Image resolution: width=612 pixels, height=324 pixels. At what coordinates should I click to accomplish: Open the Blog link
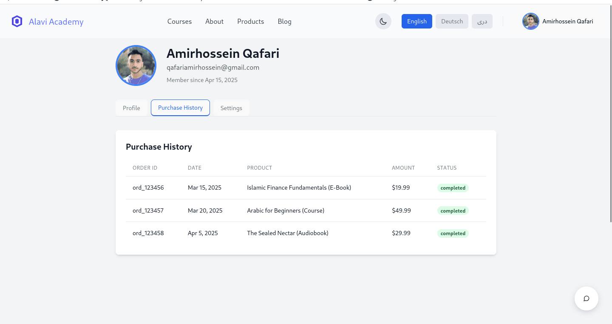285,21
